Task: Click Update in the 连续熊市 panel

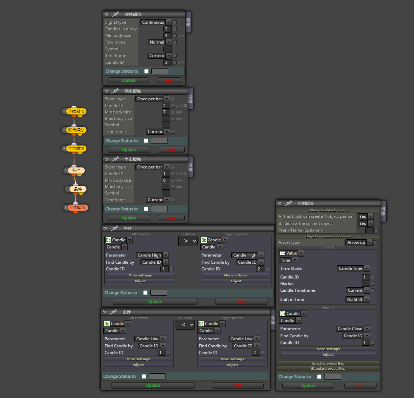Action: 128,80
